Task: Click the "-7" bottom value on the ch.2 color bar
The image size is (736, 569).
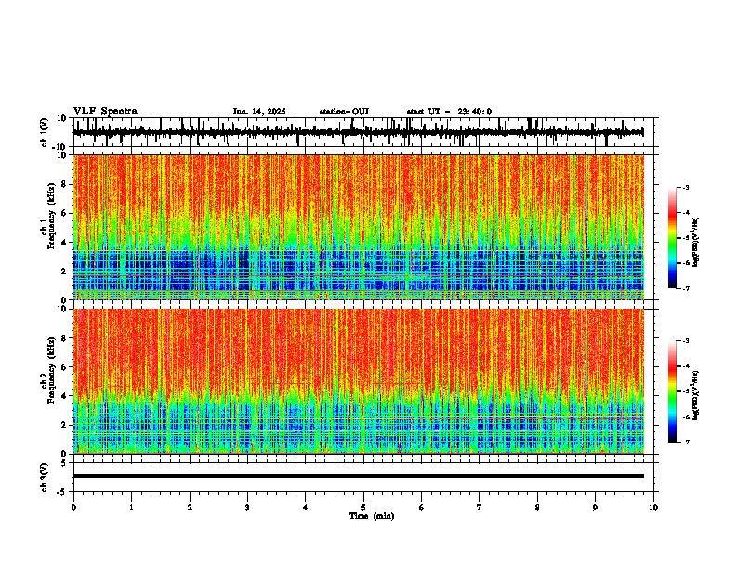Action: pyautogui.click(x=686, y=443)
